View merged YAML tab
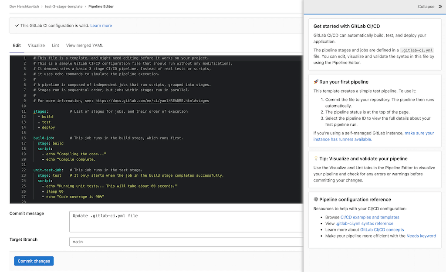446x272 pixels. coord(84,45)
